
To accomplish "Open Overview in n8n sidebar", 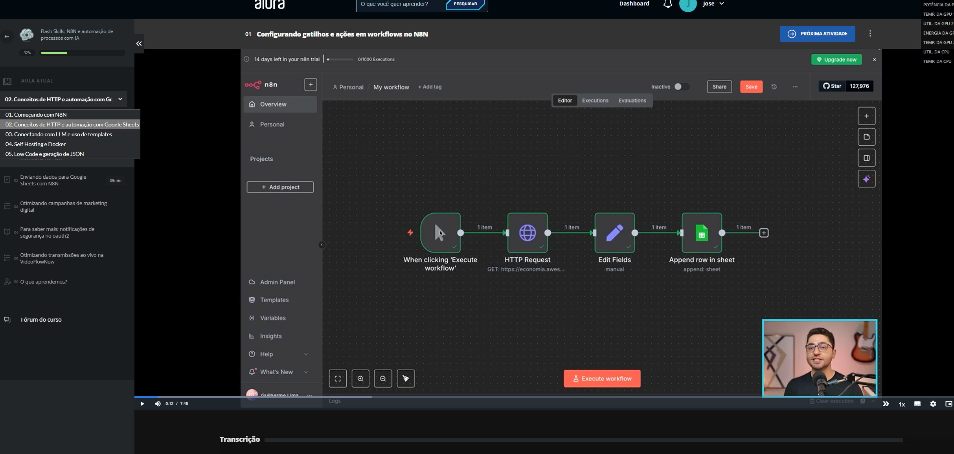I will click(280, 104).
